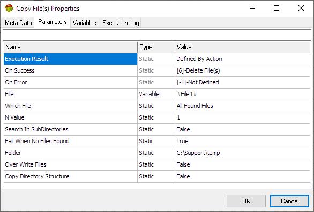Click the Type column header
The width and height of the screenshot is (314, 212).
tap(156, 47)
